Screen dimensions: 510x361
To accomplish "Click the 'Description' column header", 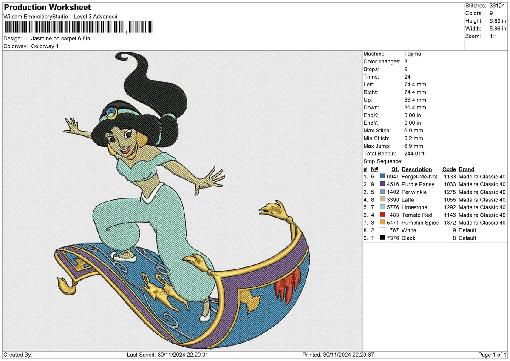I will [417, 169].
